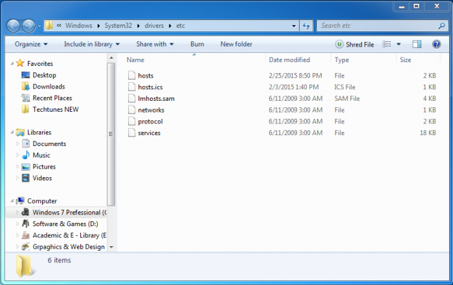Click the hosts file name

(x=146, y=76)
